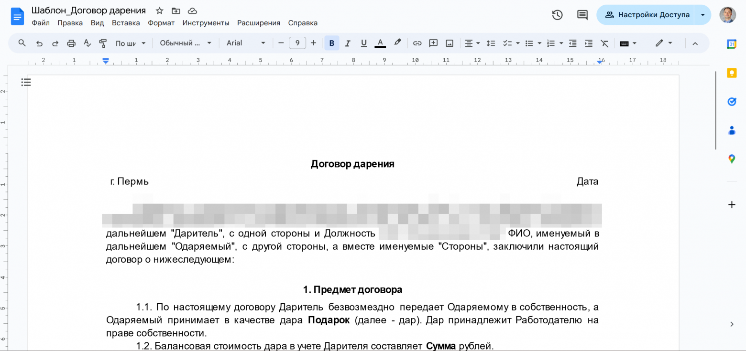Click the Insert link icon

(417, 43)
